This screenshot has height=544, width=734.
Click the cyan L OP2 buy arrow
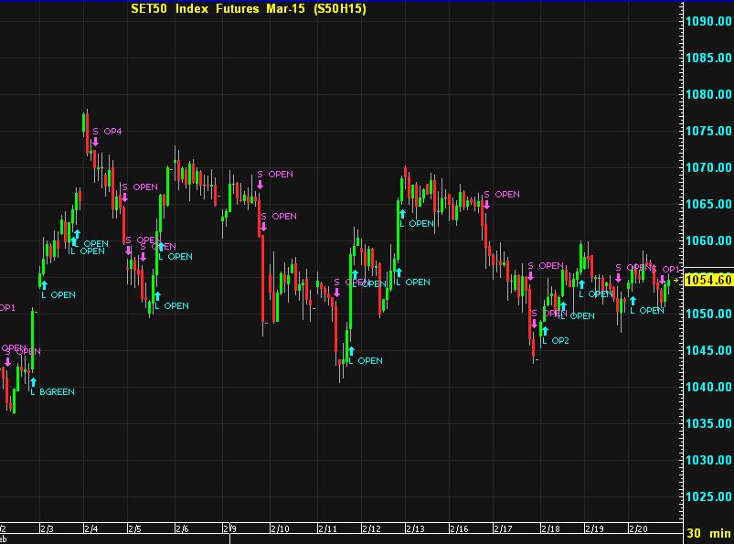[544, 330]
